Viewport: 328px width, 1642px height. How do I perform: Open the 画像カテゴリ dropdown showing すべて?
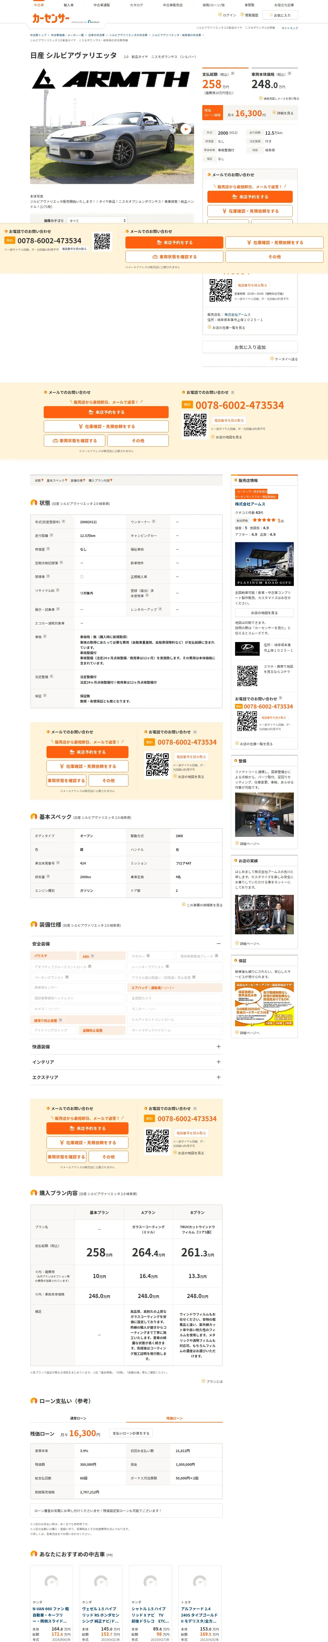98,221
